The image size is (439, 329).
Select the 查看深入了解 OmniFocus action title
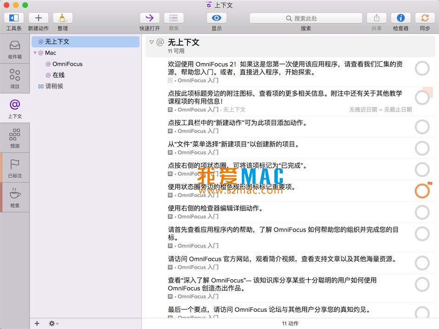point(272,284)
